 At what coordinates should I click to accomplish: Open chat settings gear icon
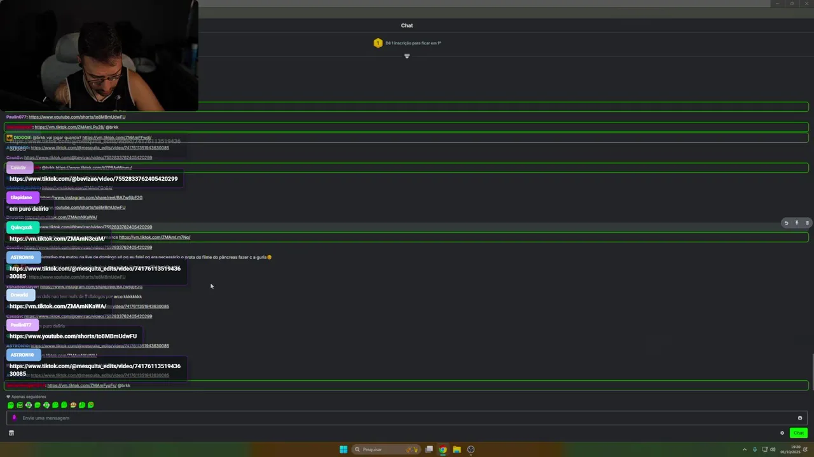(x=782, y=433)
